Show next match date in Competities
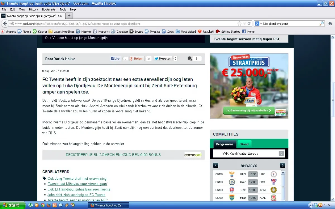The width and height of the screenshot is (335, 209). click(283, 166)
